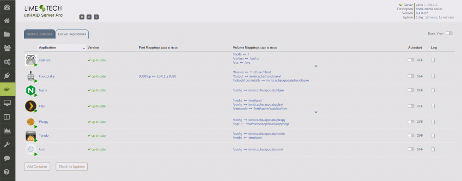This screenshot has width=462, height=181.
Task: Switch to the Docker Repositories tab
Action: click(72, 34)
